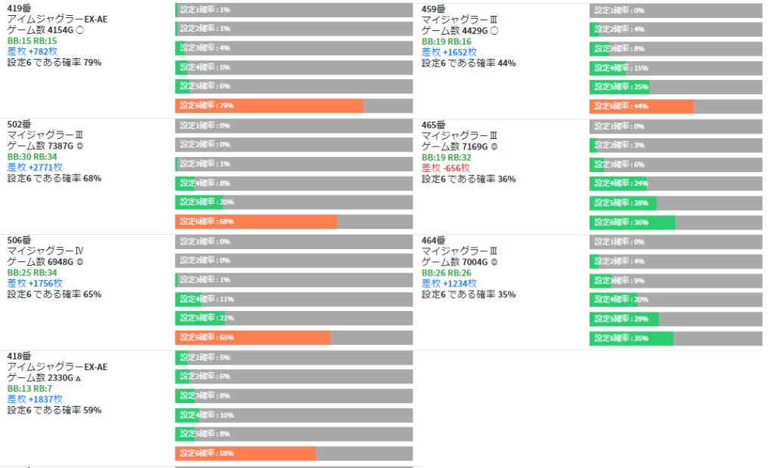
Task: Click 設定4確率 24% bar for machine 465
Action: 618,183
